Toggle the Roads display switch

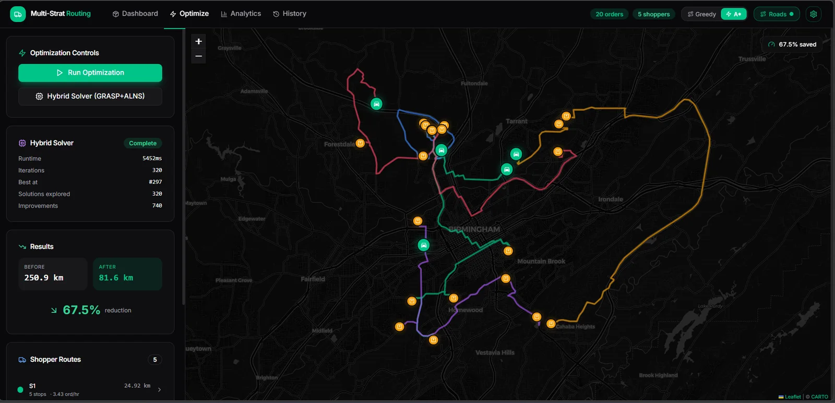coord(777,14)
